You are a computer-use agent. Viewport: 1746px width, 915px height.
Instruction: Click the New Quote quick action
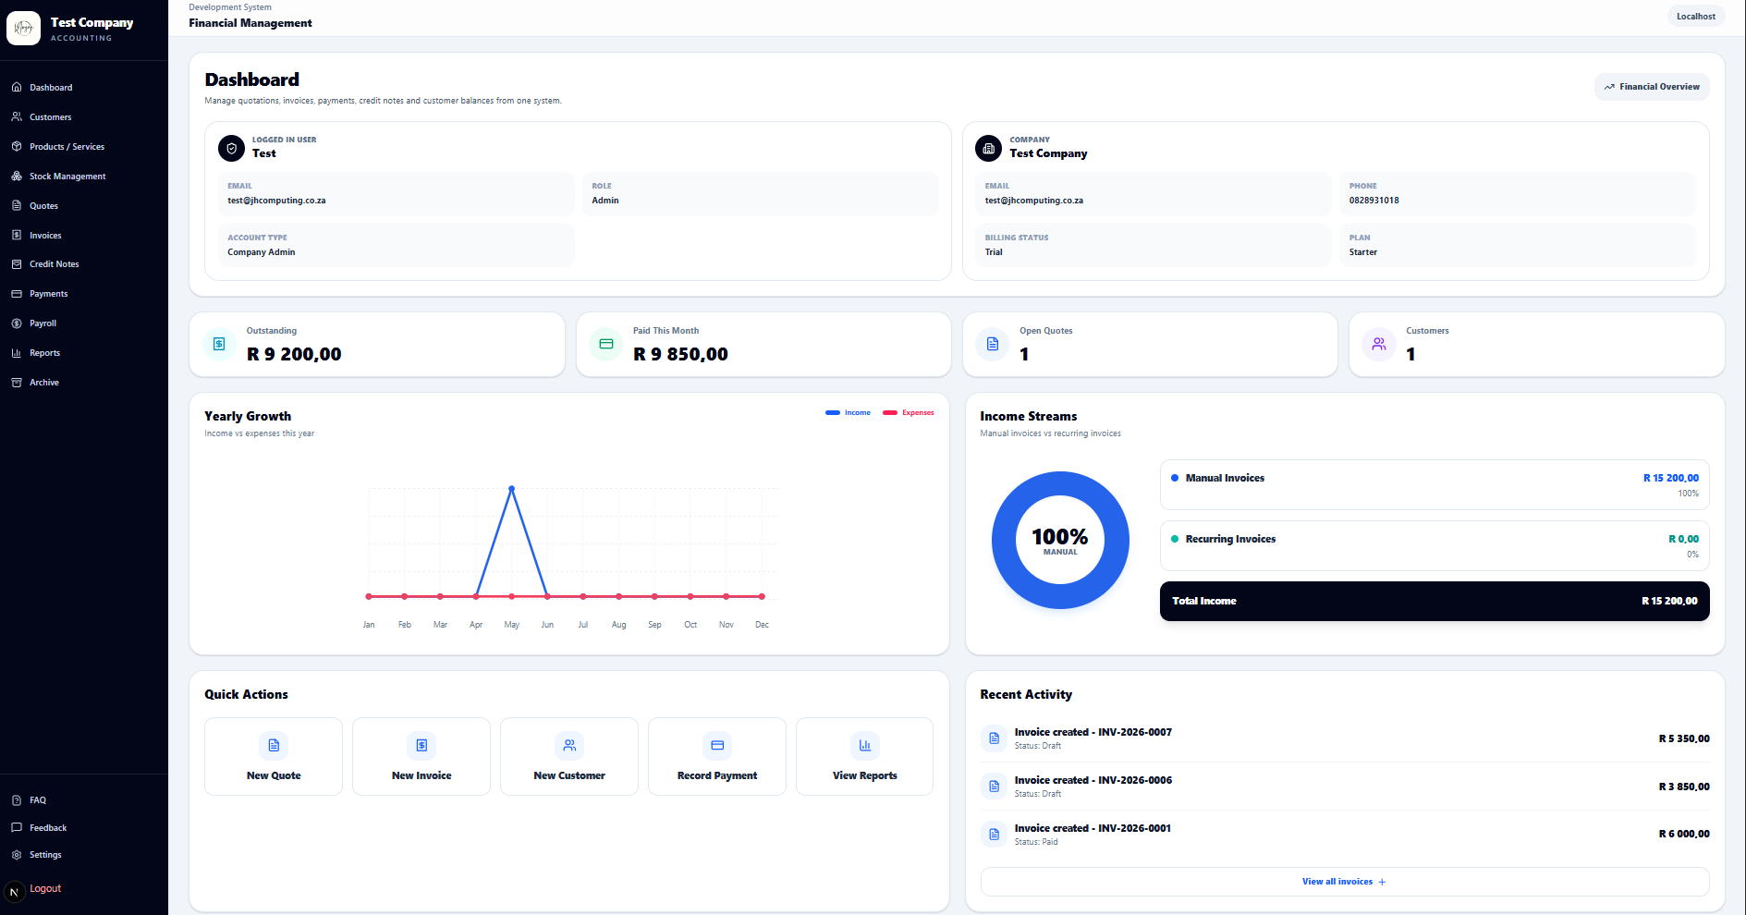point(274,757)
